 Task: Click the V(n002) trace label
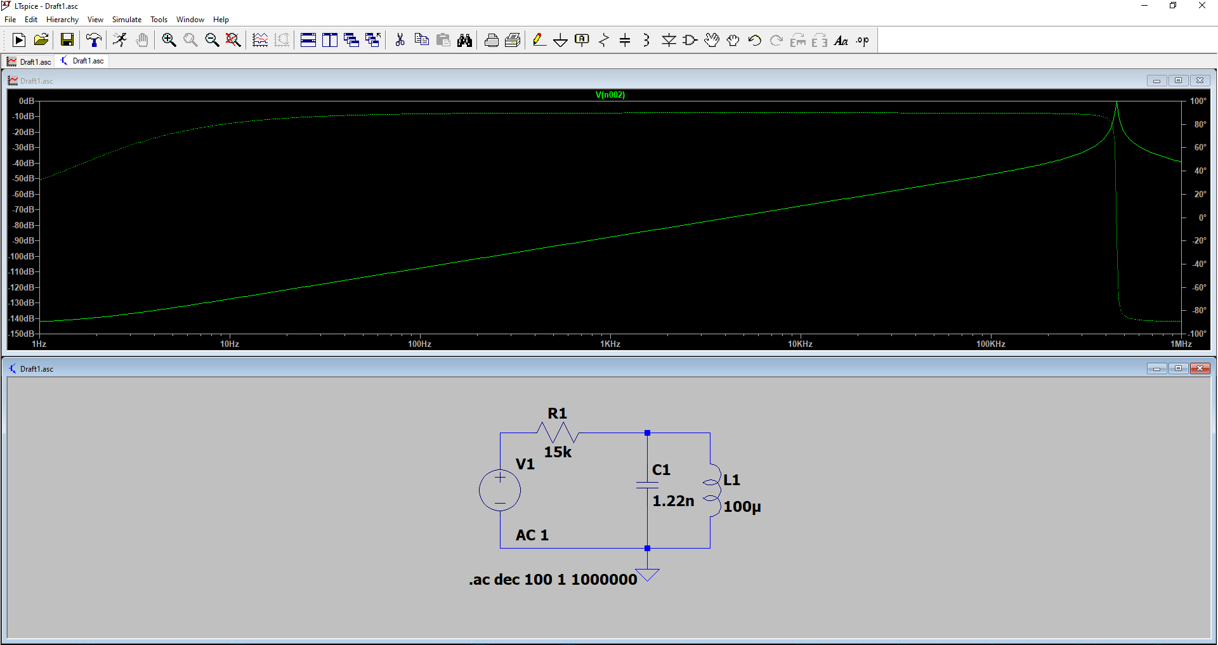(x=610, y=95)
